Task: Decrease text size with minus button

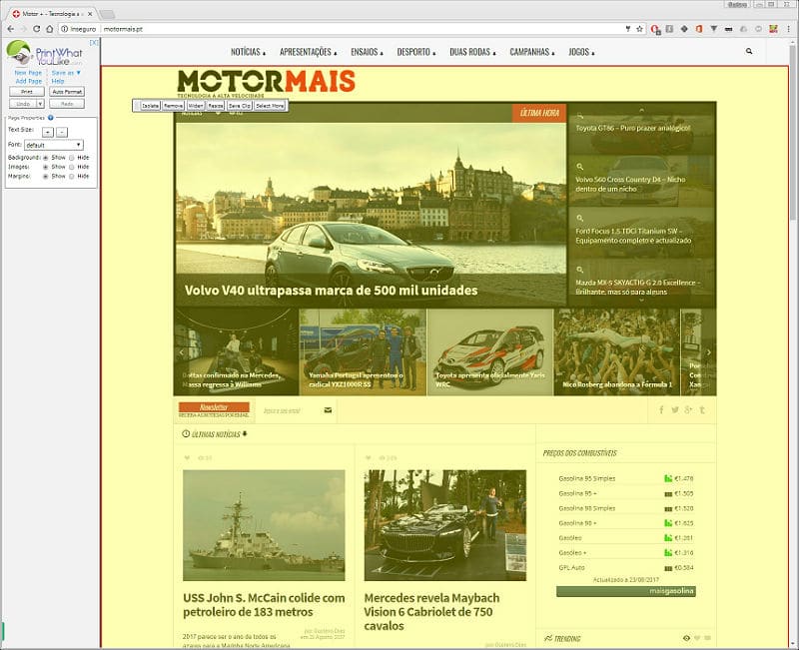Action: click(62, 132)
